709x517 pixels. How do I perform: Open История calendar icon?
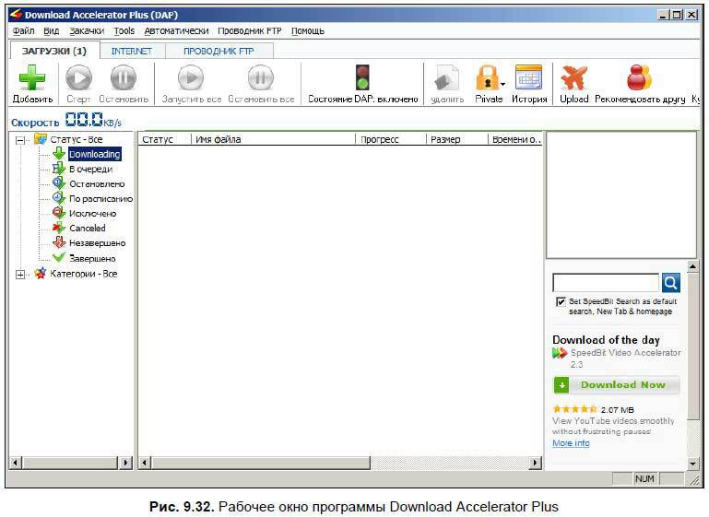click(528, 79)
